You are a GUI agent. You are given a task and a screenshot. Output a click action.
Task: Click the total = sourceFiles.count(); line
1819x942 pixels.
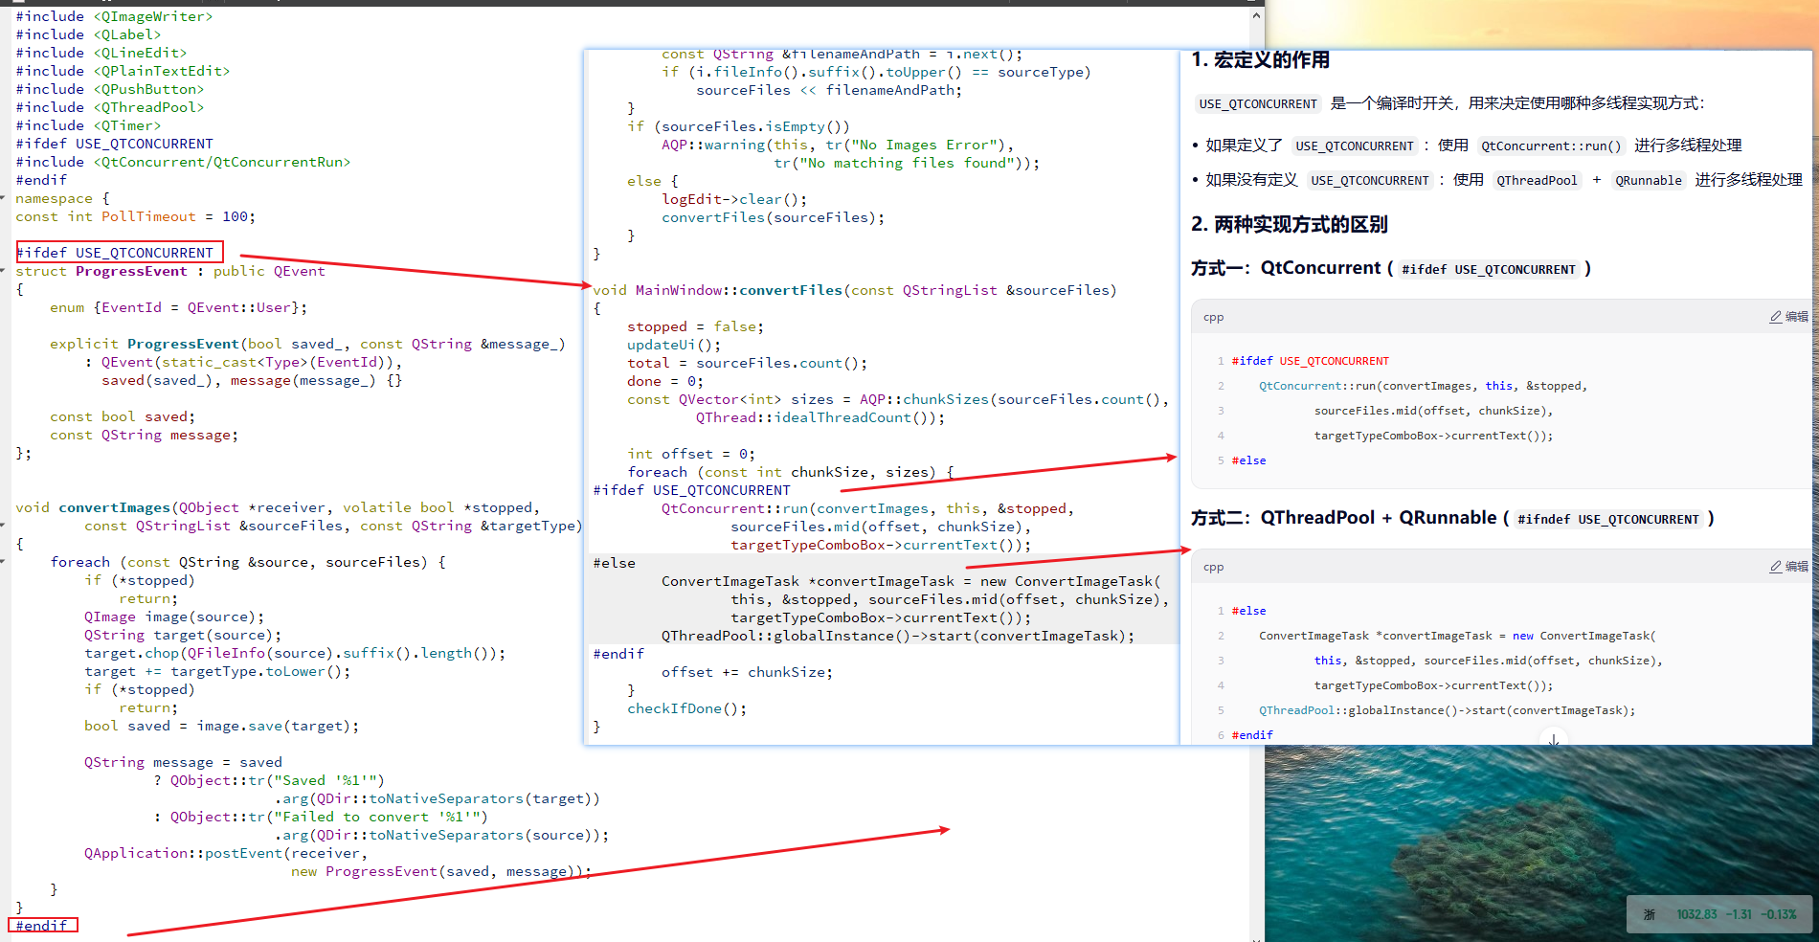(x=747, y=363)
